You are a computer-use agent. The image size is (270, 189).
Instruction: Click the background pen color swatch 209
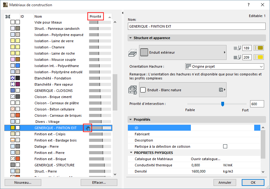259,57
